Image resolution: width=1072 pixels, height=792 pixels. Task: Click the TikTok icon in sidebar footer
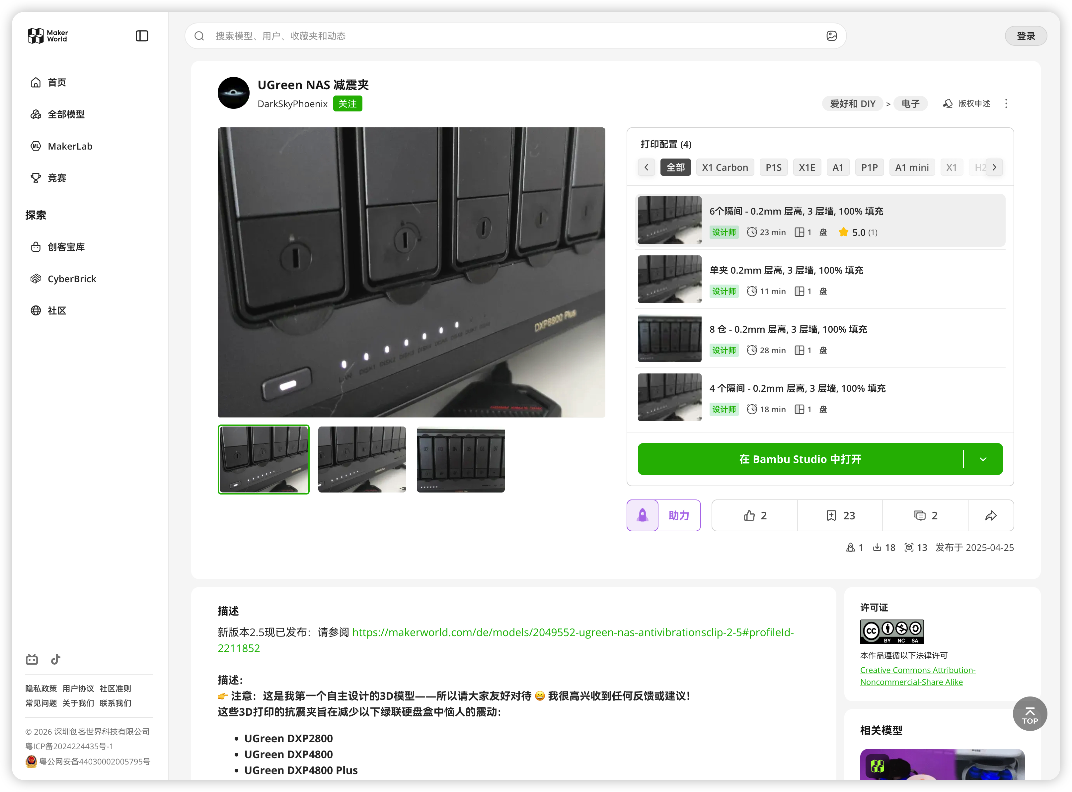point(56,659)
